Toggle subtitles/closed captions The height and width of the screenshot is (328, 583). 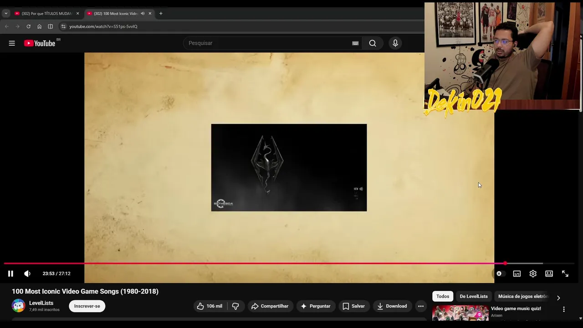coord(517,274)
